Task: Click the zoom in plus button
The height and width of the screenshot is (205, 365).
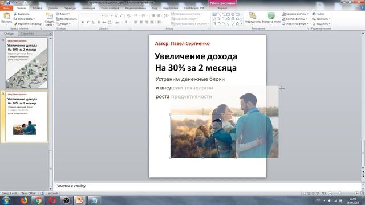Action: pyautogui.click(x=356, y=194)
